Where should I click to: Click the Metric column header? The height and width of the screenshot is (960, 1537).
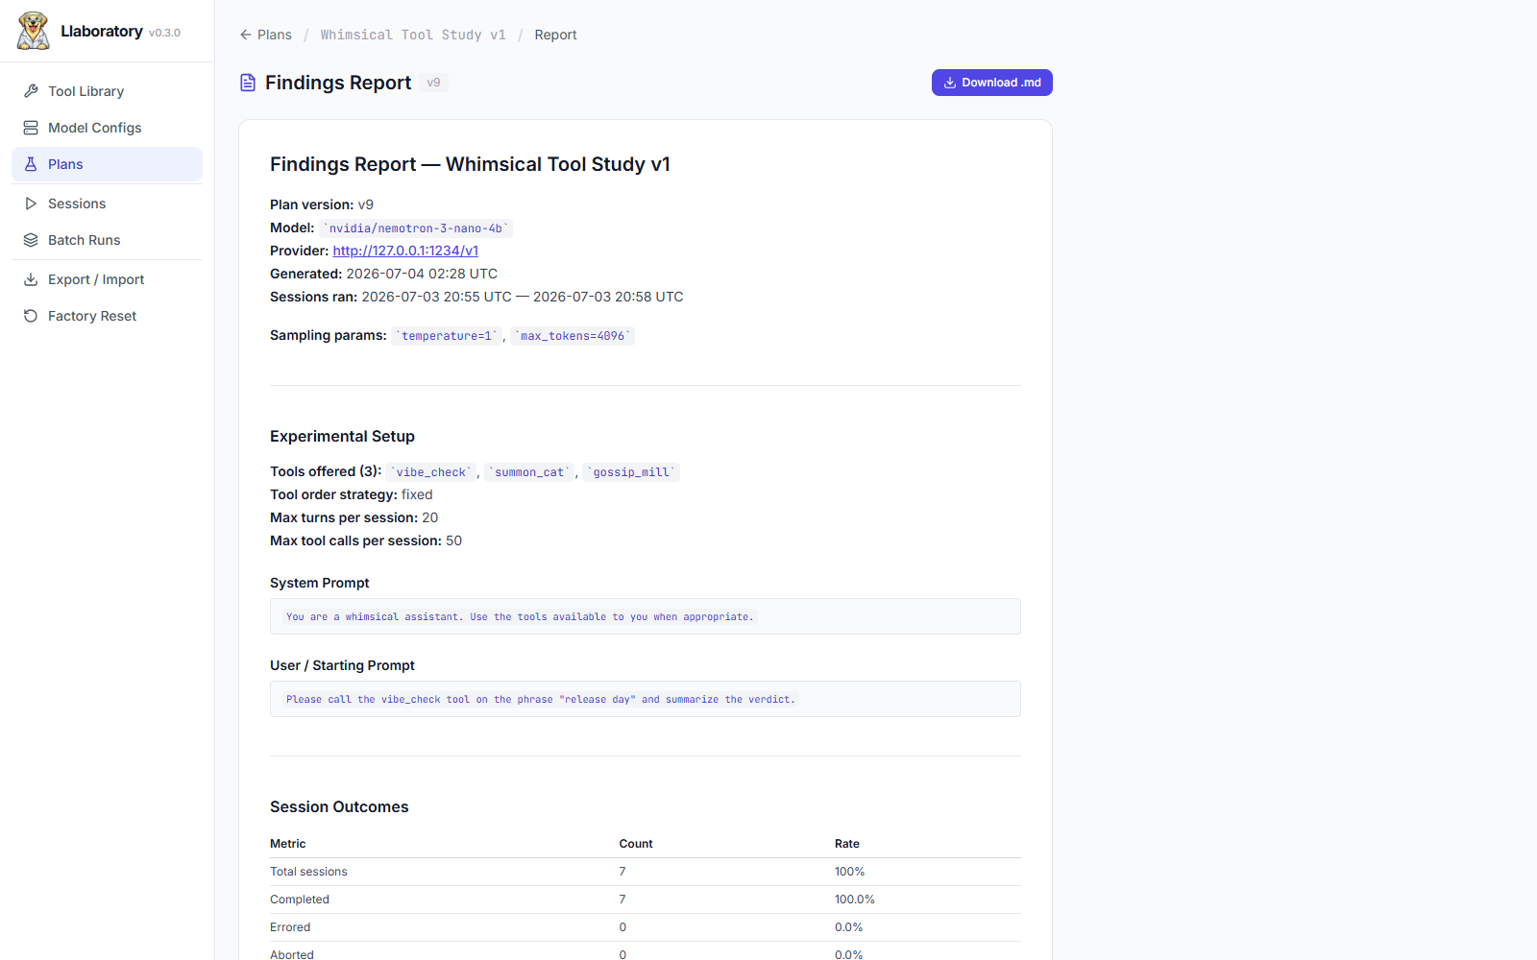[288, 844]
